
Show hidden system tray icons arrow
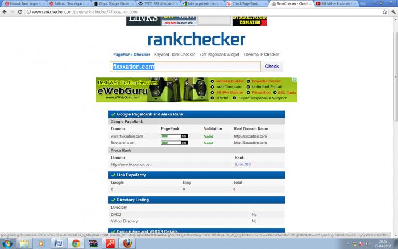[x=347, y=244]
